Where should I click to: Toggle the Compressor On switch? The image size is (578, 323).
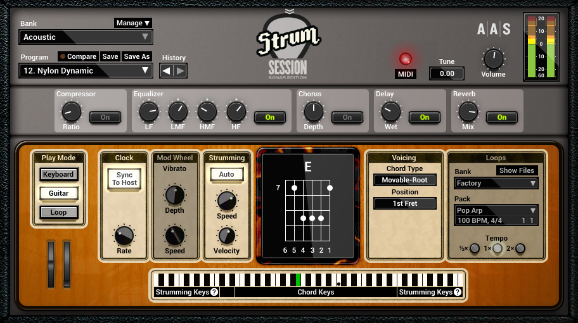105,117
